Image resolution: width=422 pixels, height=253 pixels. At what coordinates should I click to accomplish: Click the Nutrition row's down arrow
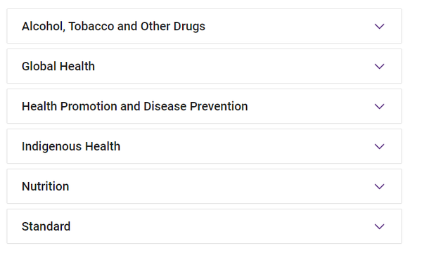coord(379,187)
